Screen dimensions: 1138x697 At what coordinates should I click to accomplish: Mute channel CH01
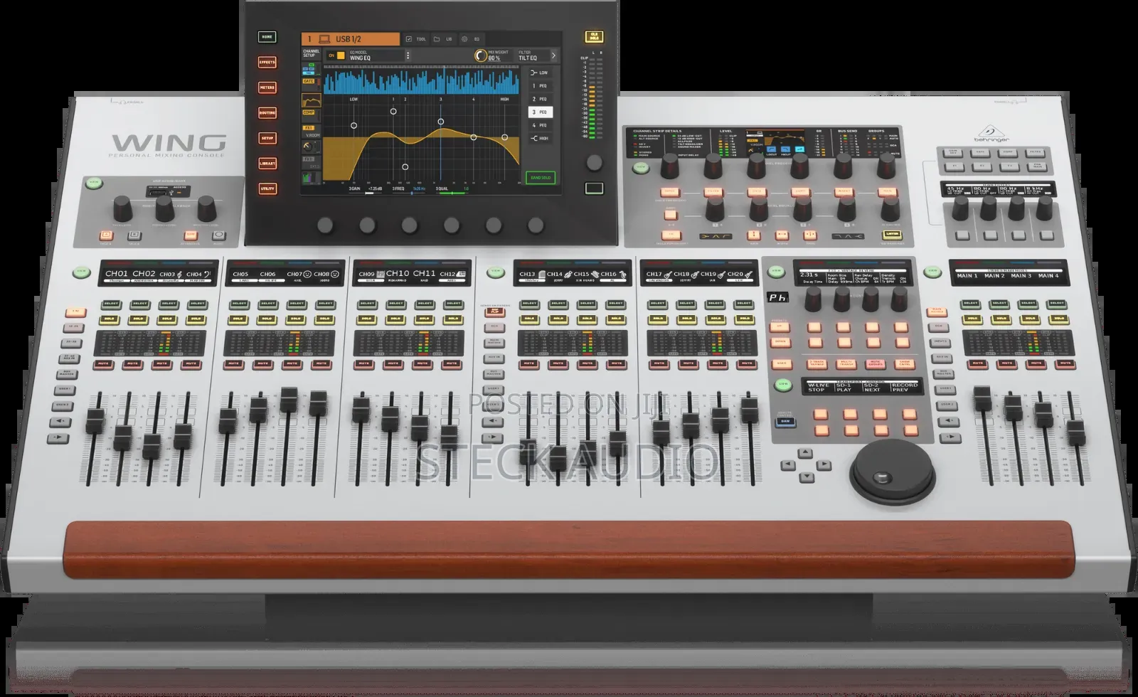(103, 364)
